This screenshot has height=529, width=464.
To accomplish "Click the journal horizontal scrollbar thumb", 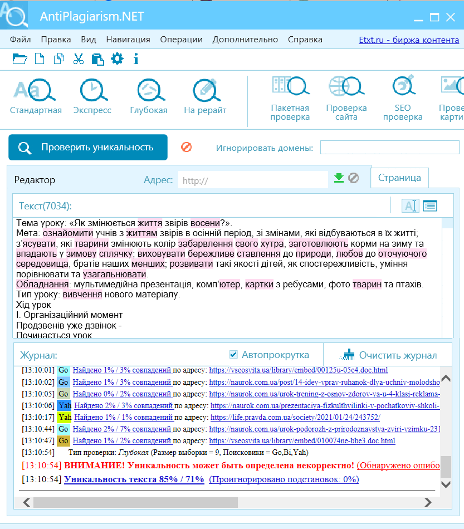I will click(135, 502).
